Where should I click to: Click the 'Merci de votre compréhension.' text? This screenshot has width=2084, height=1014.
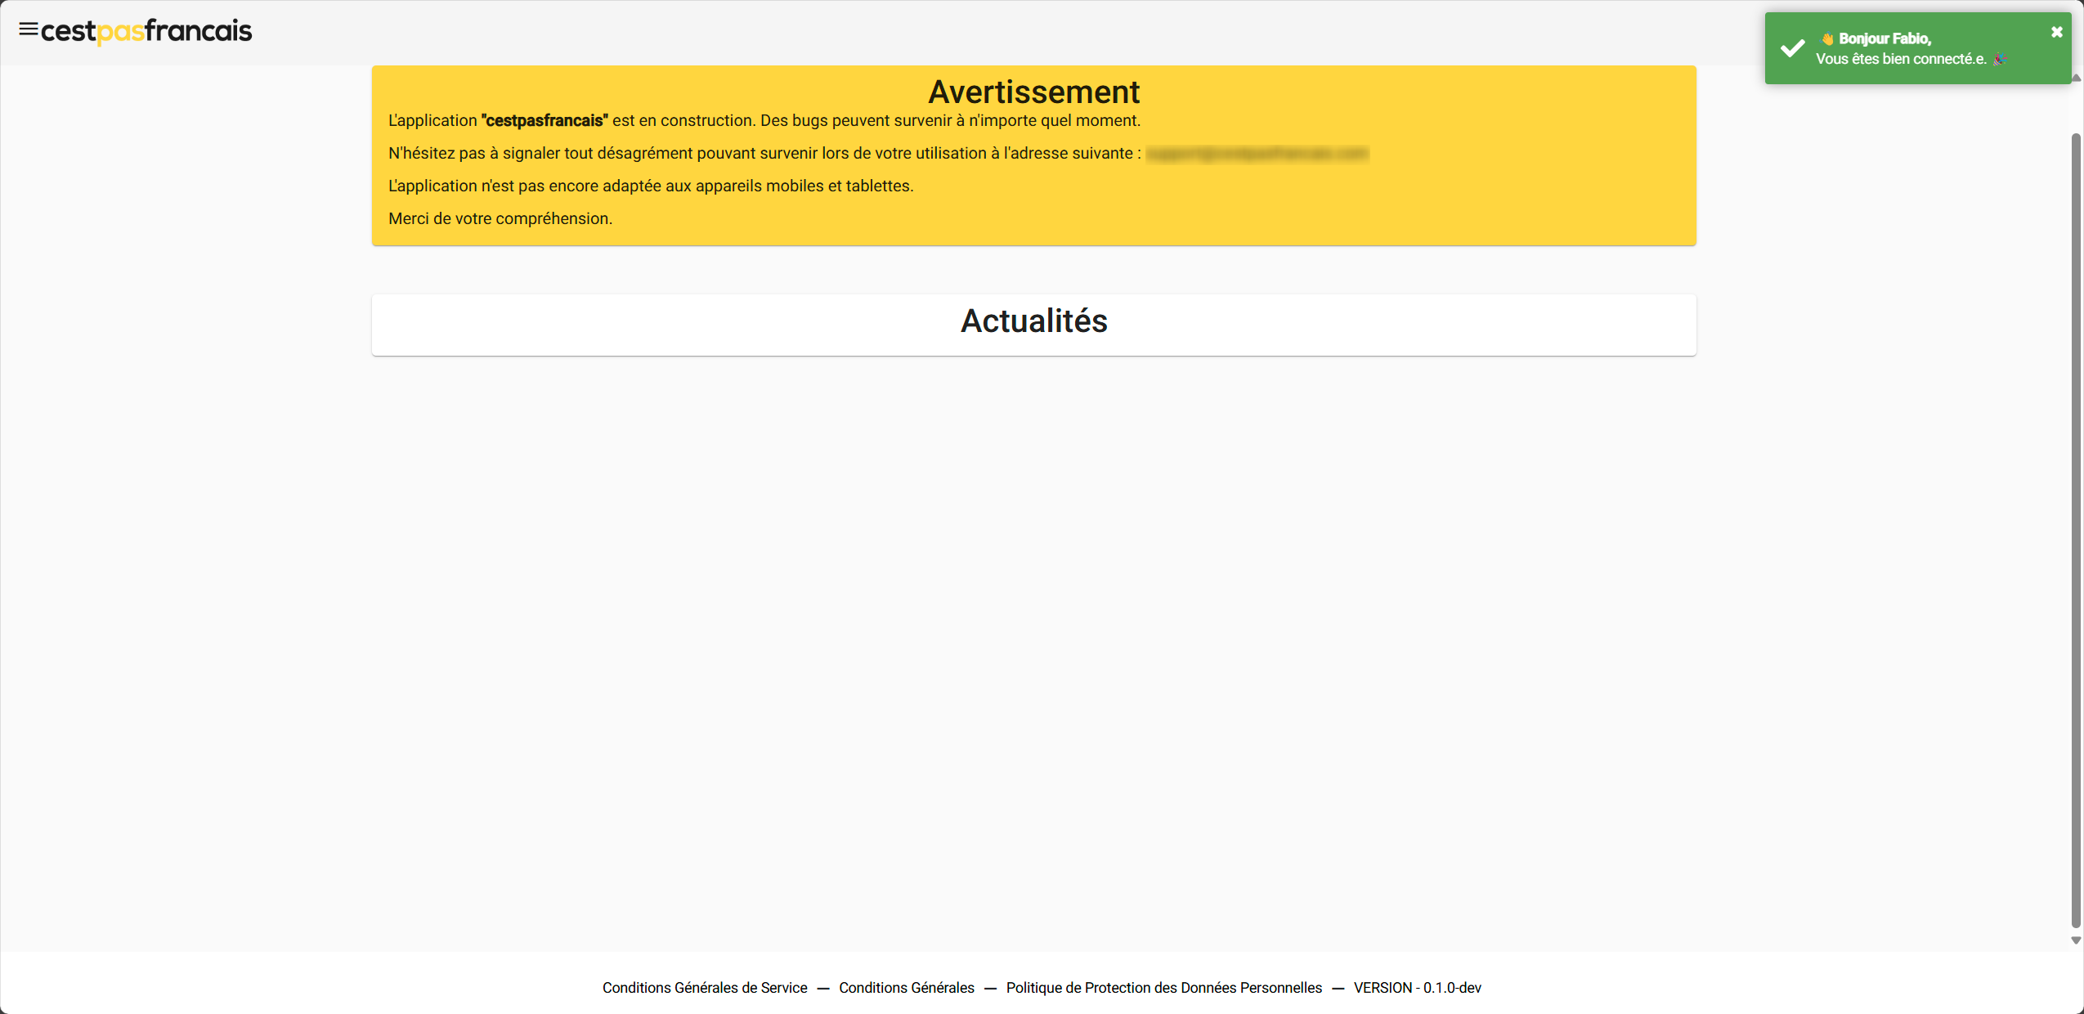[x=500, y=218]
